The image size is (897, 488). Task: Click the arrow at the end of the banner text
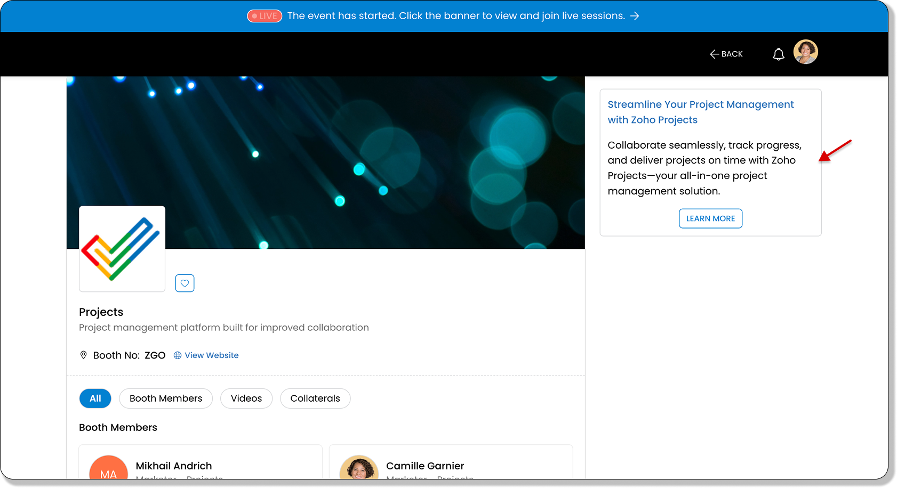click(x=635, y=16)
